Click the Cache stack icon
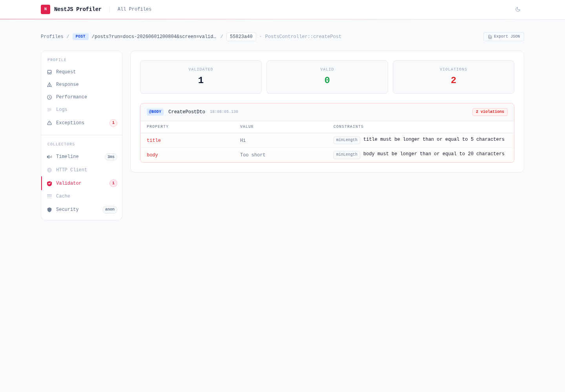This screenshot has height=392, width=565. click(x=49, y=196)
